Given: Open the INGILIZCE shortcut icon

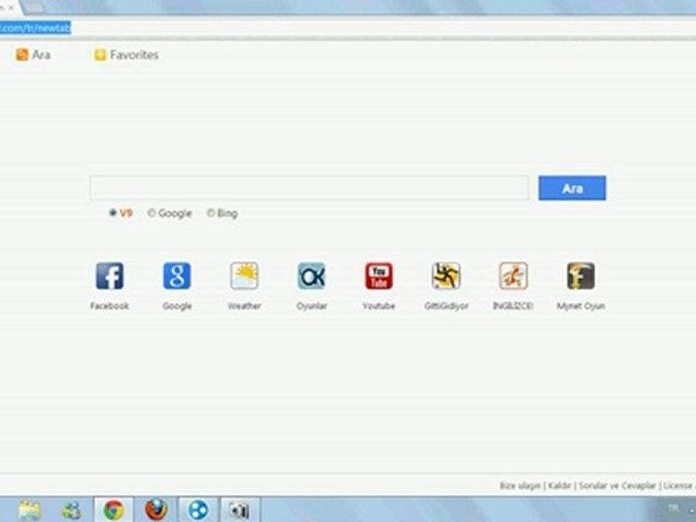Looking at the screenshot, I should 513,275.
